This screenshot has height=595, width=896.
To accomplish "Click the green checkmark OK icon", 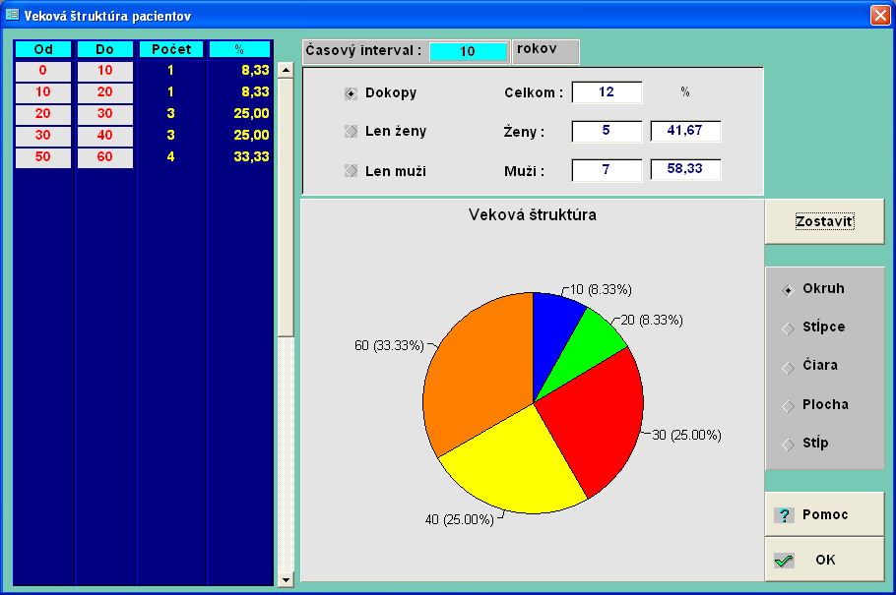I will point(784,560).
